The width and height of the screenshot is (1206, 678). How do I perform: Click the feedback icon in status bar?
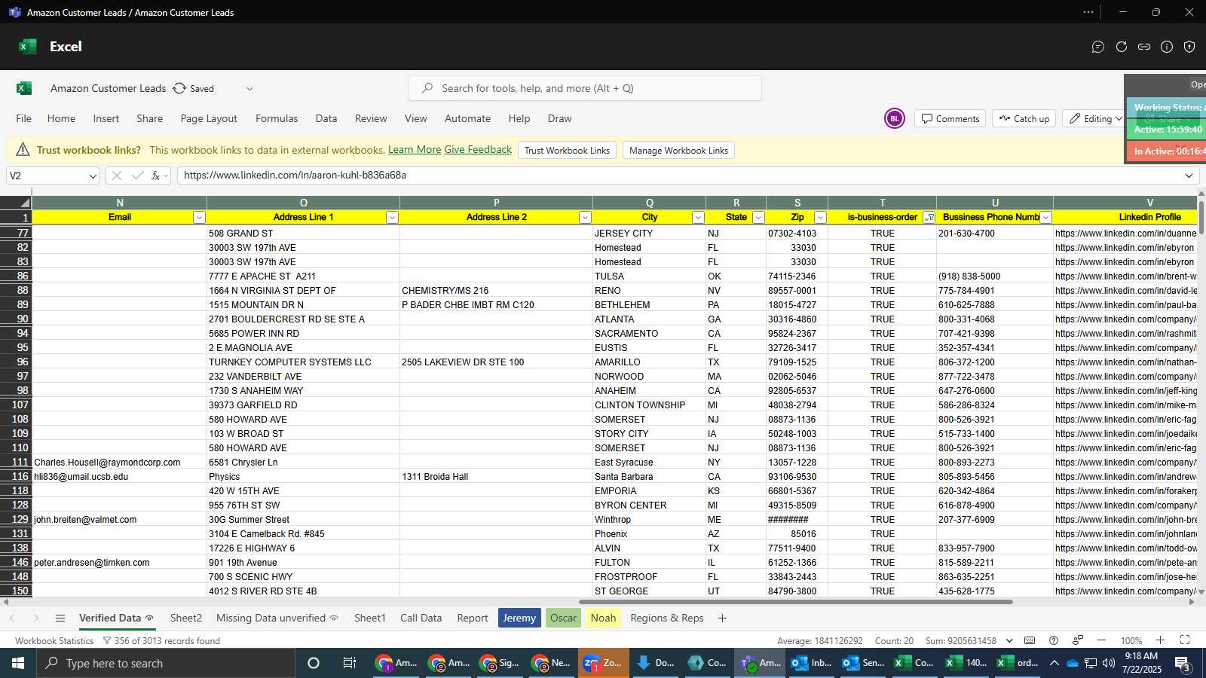[1078, 640]
